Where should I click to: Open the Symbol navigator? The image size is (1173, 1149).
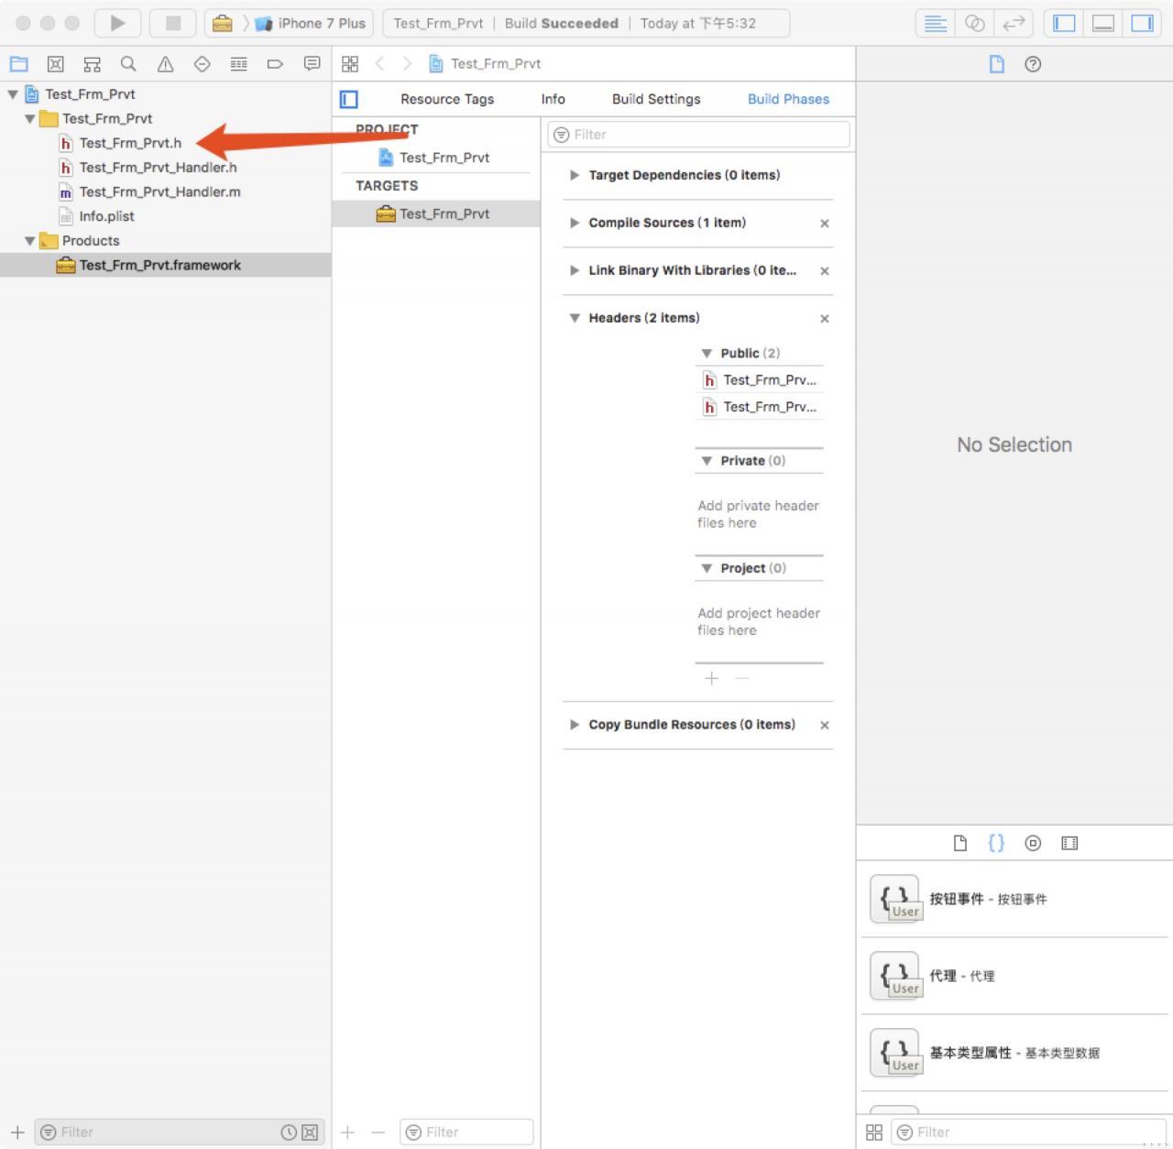pos(56,64)
